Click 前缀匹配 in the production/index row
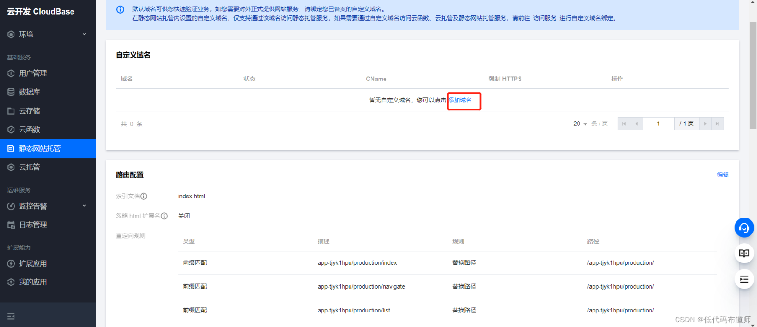757x327 pixels. (195, 263)
